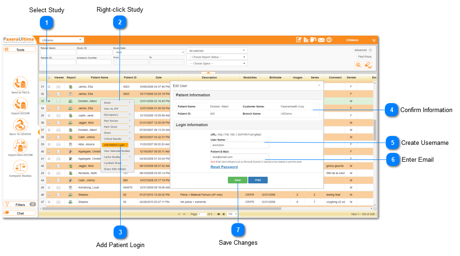The width and height of the screenshot is (460, 256).
Task: Open the mail envelope icon in header
Action: (321, 40)
